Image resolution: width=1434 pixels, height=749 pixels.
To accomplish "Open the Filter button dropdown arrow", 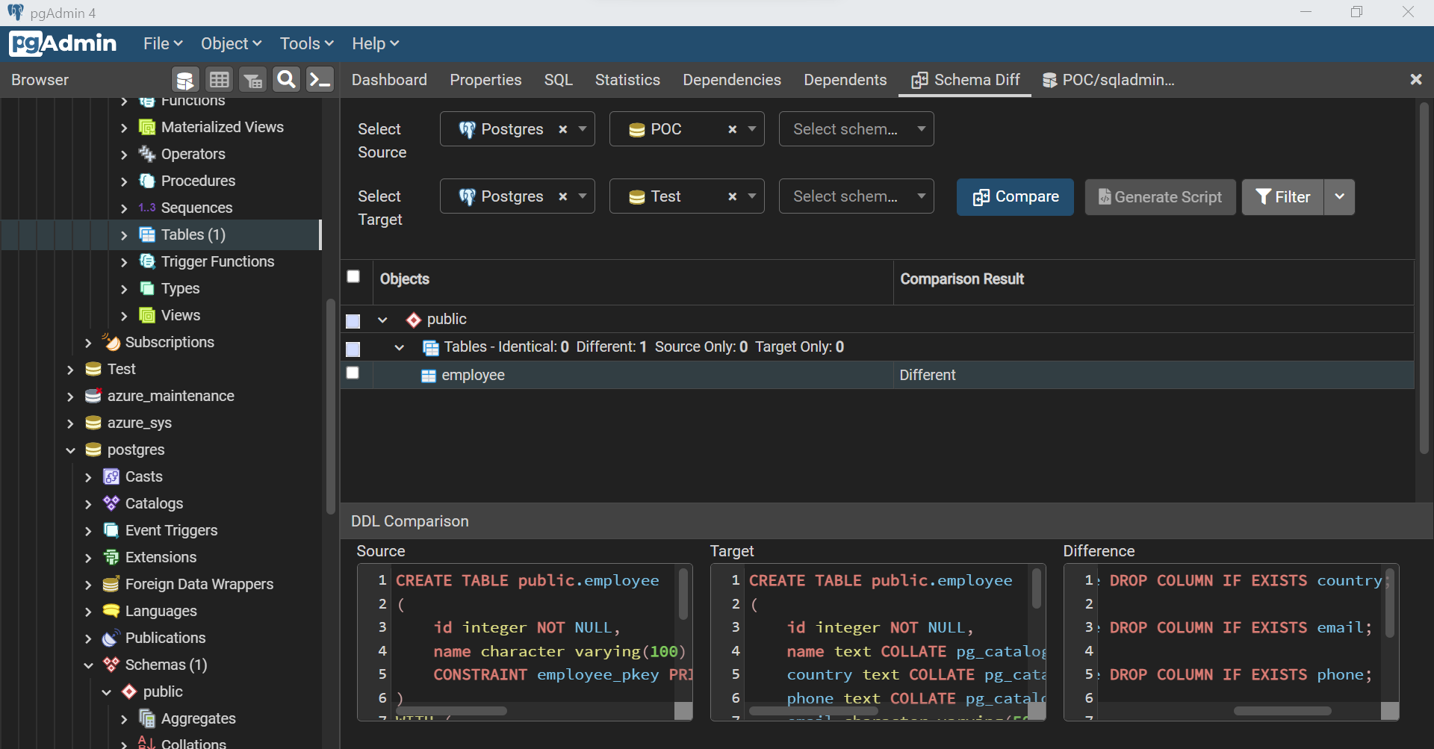I will click(1340, 196).
